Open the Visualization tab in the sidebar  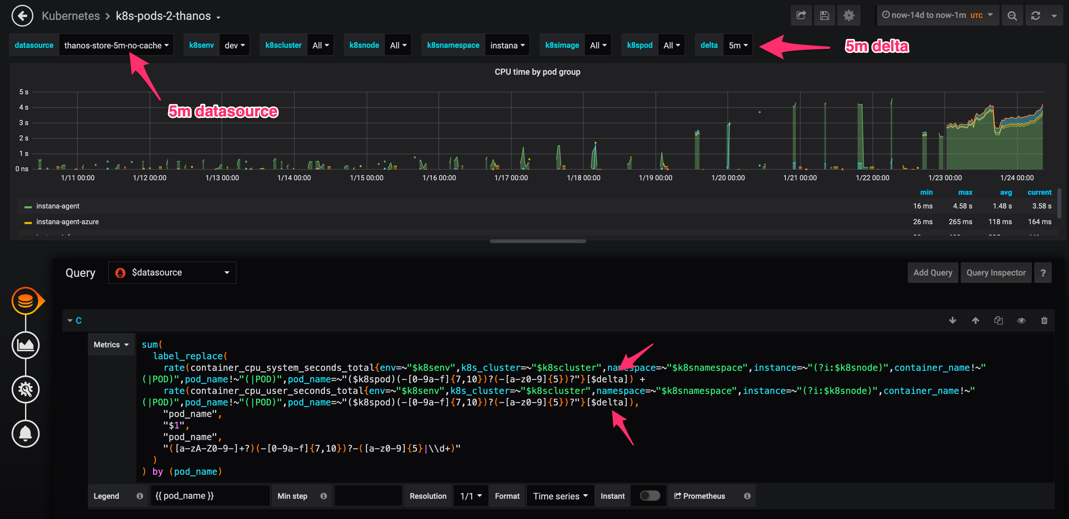pyautogui.click(x=26, y=345)
